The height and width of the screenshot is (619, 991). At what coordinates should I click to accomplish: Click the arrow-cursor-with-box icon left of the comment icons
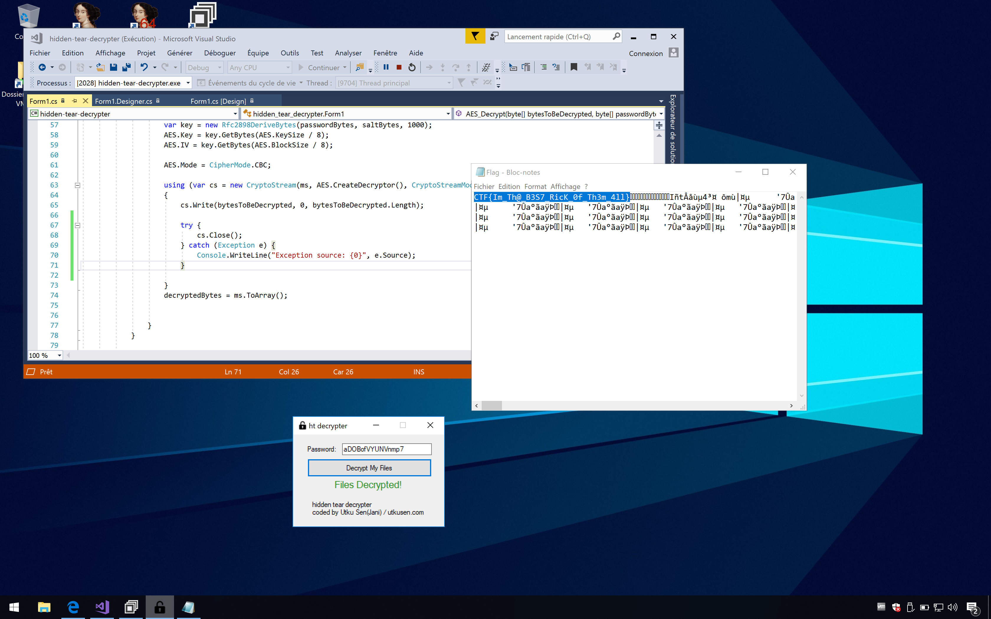(513, 67)
